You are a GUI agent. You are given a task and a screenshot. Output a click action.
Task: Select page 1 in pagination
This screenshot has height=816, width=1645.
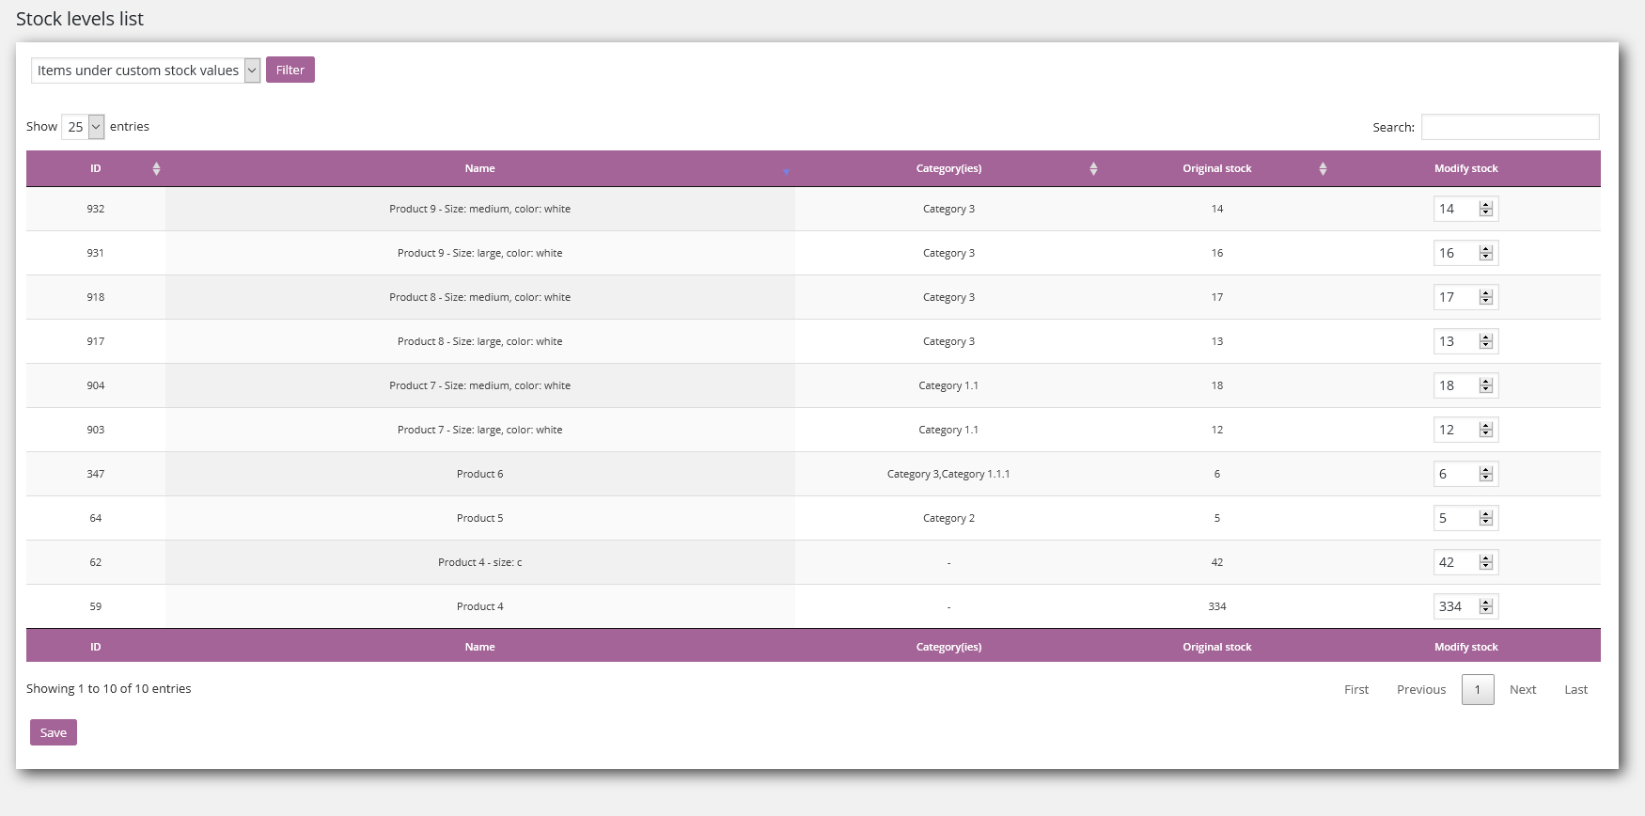click(1478, 689)
